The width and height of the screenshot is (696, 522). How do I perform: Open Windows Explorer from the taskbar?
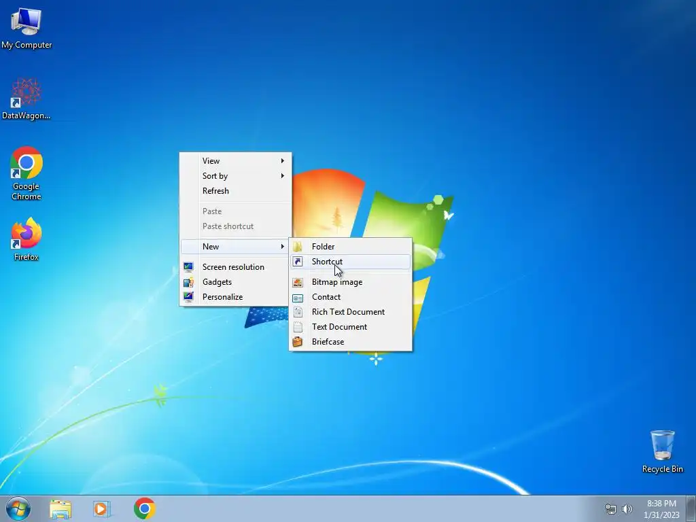click(60, 508)
